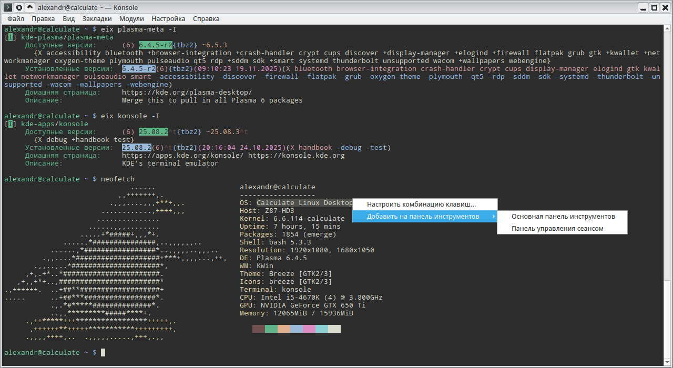
Task: Expand 'Добавить на панель инструментов' submenu arrow
Action: 493,217
